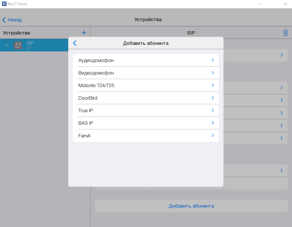Click the chevron arrow on Fanvil row
The width and height of the screenshot is (292, 227).
(x=213, y=136)
